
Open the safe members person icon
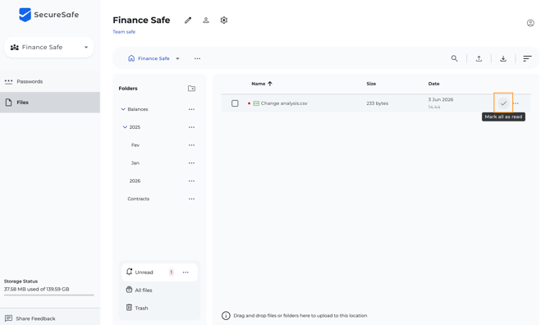[x=206, y=21]
